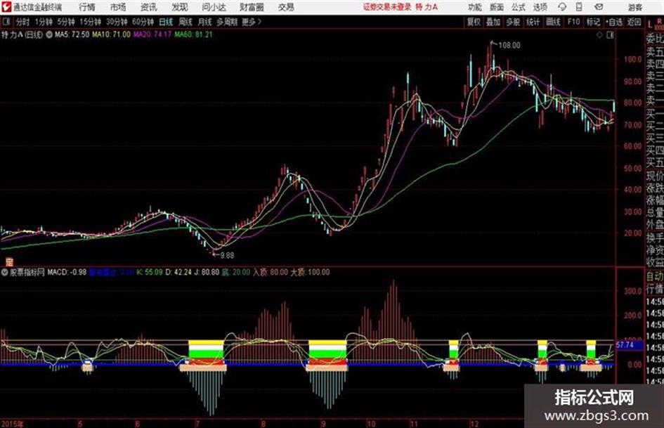This screenshot has height=428, width=664.
Task: Click the 多股 multi-stock button
Action: (513, 22)
